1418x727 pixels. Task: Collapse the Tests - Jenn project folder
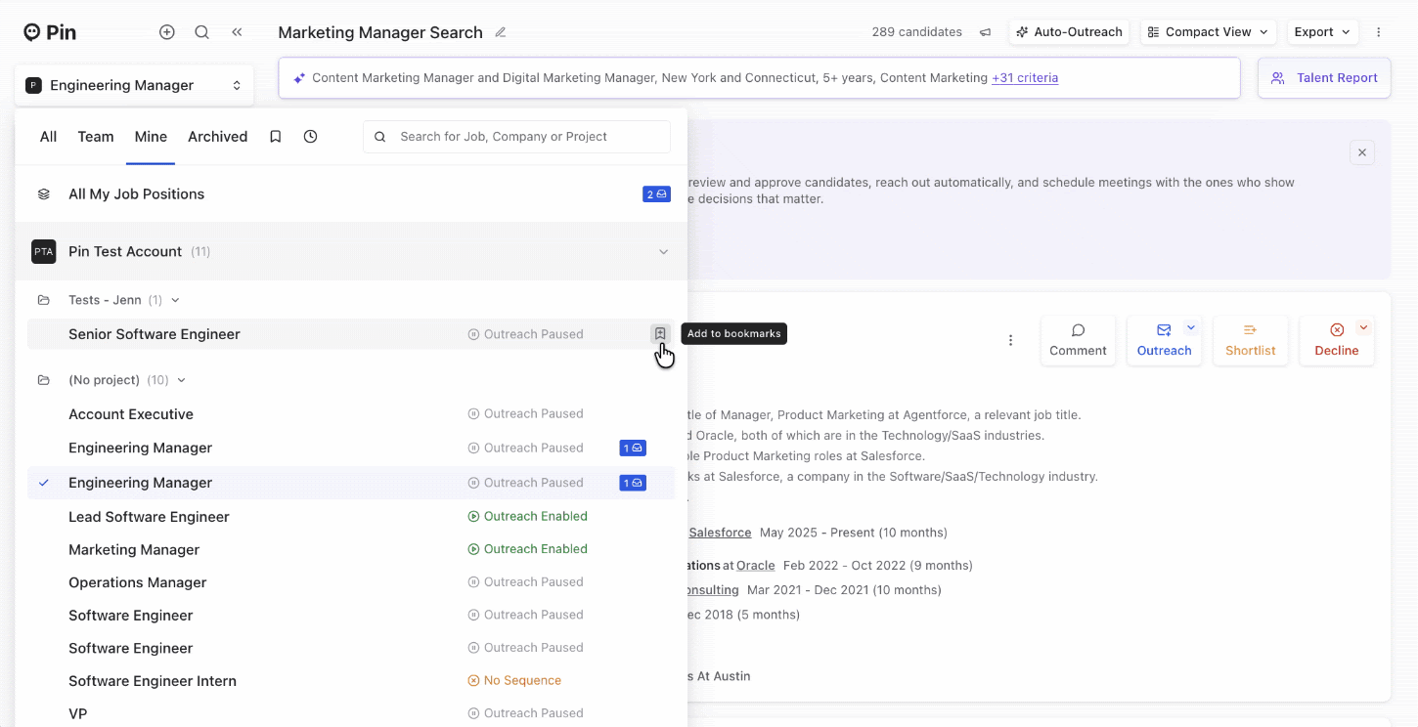point(175,300)
